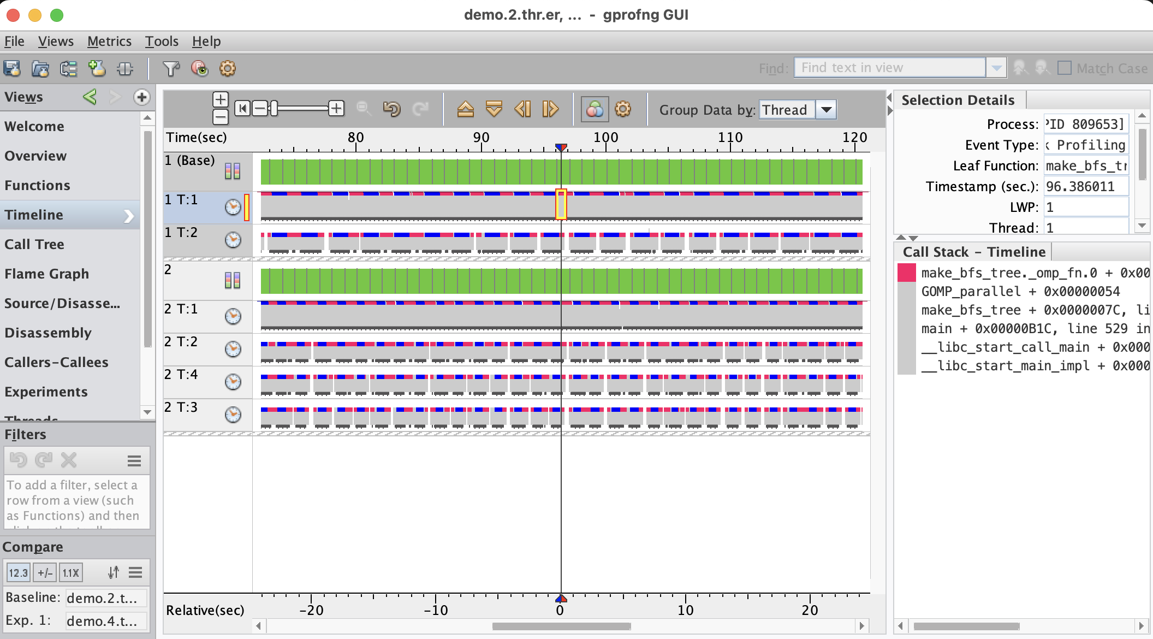This screenshot has width=1153, height=639.
Task: Select the Flame Graph view
Action: click(x=46, y=274)
